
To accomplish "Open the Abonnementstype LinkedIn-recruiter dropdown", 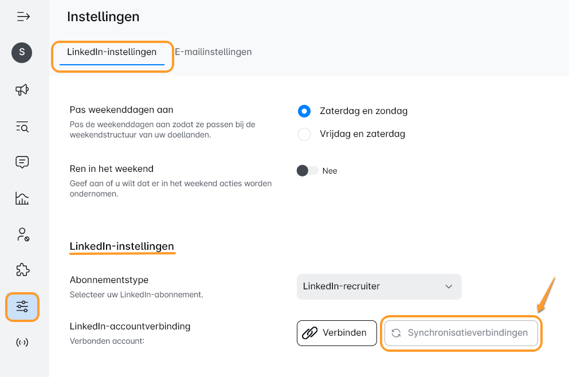I will (379, 286).
